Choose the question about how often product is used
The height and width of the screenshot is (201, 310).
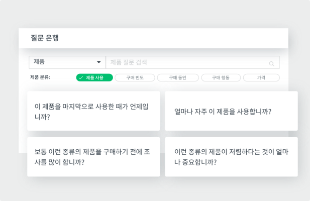coord(231,111)
